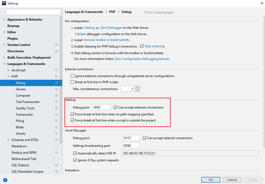
Task: Expand the Editor section
Action: 4,32
